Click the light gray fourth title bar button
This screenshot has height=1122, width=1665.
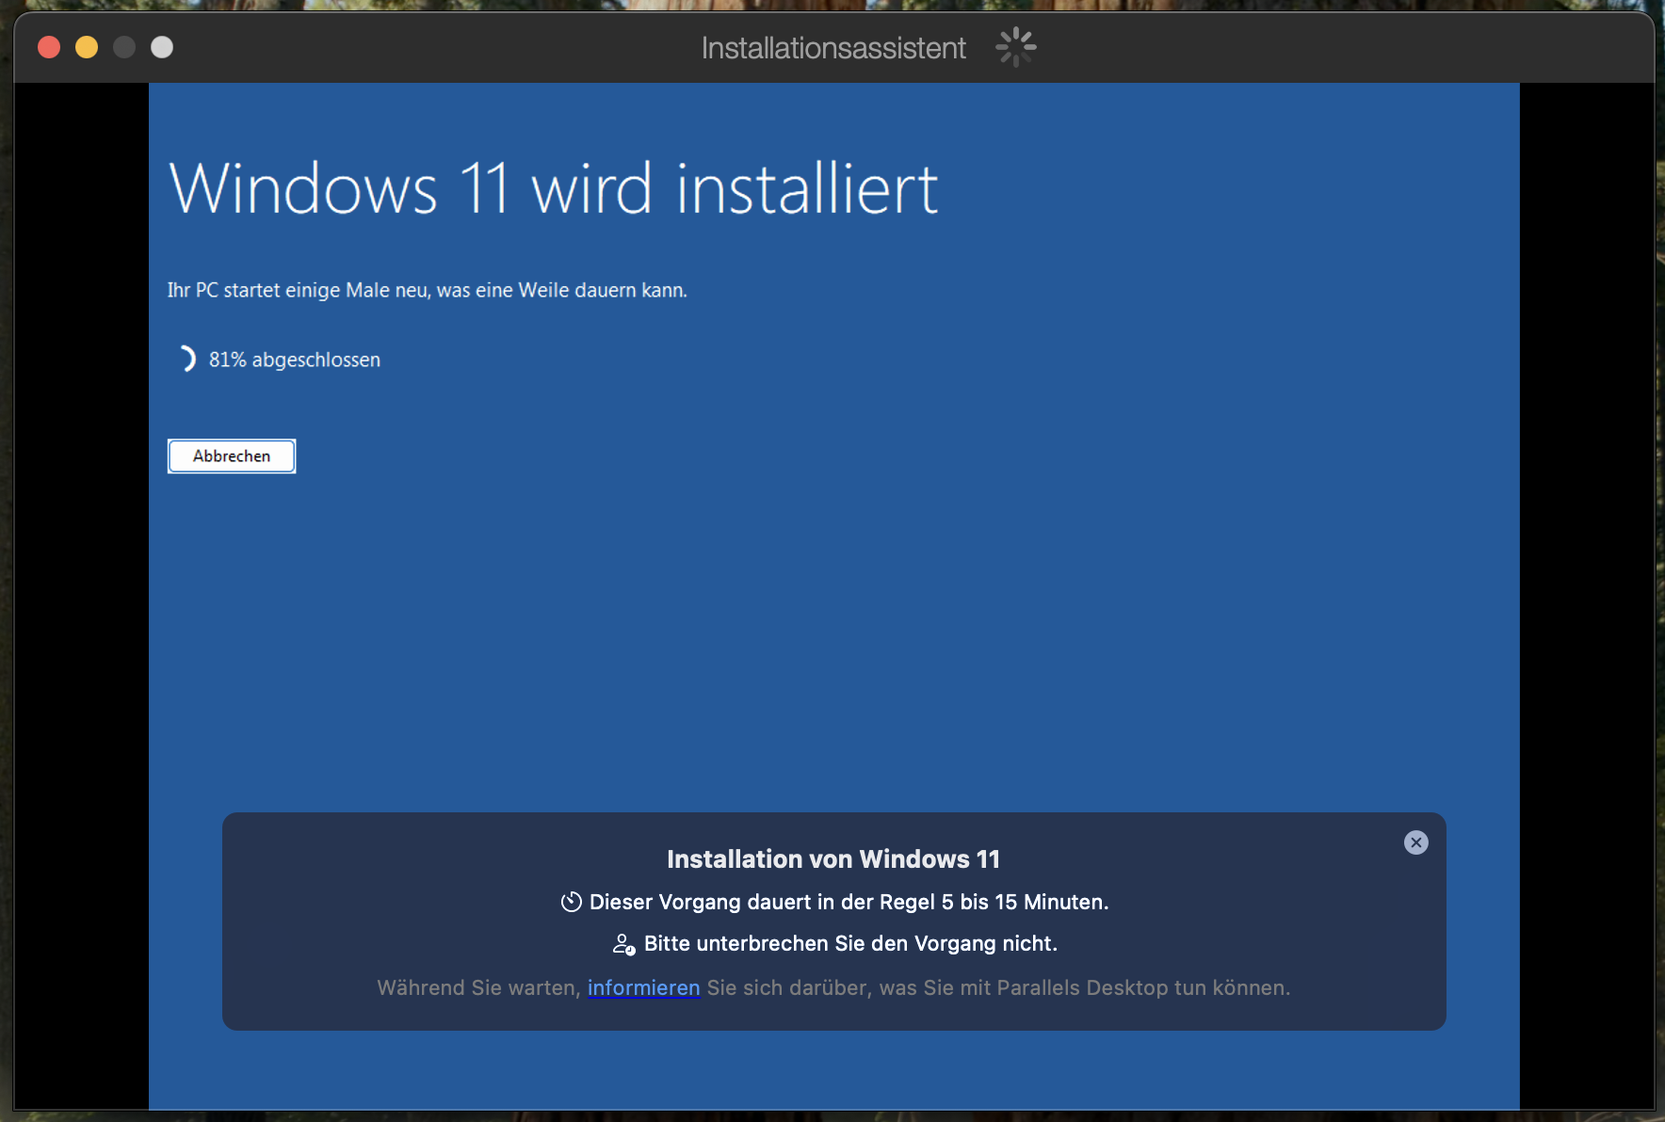[162, 47]
